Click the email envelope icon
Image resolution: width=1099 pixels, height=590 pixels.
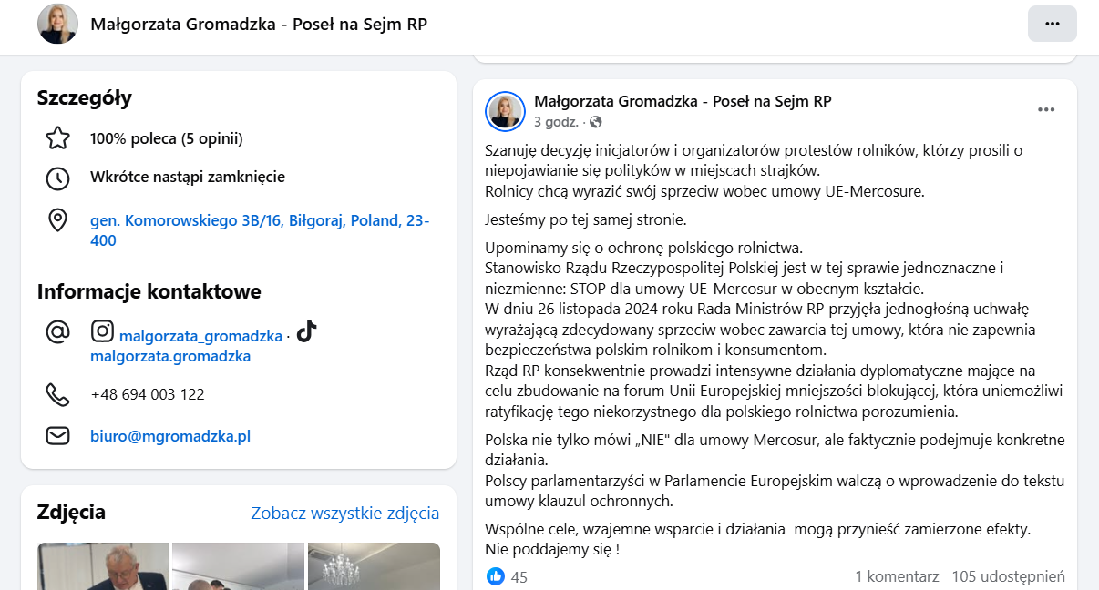click(x=57, y=436)
